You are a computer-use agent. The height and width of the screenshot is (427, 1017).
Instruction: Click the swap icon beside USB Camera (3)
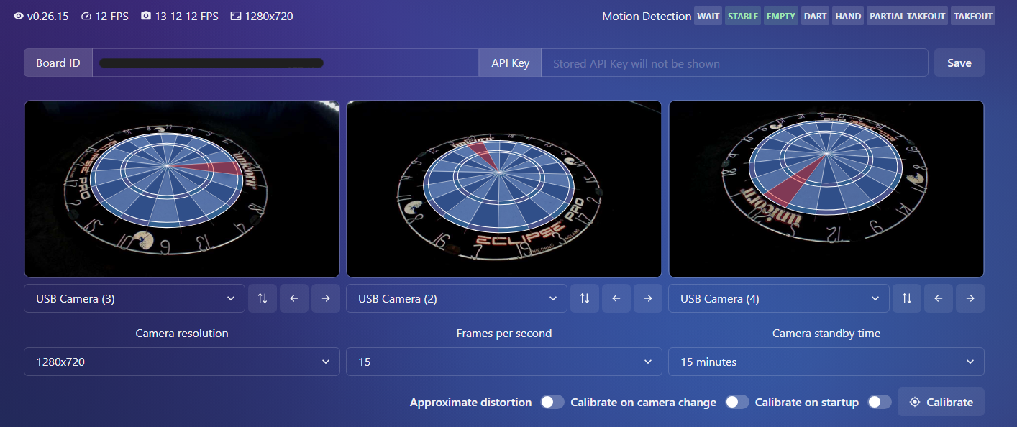(x=263, y=298)
